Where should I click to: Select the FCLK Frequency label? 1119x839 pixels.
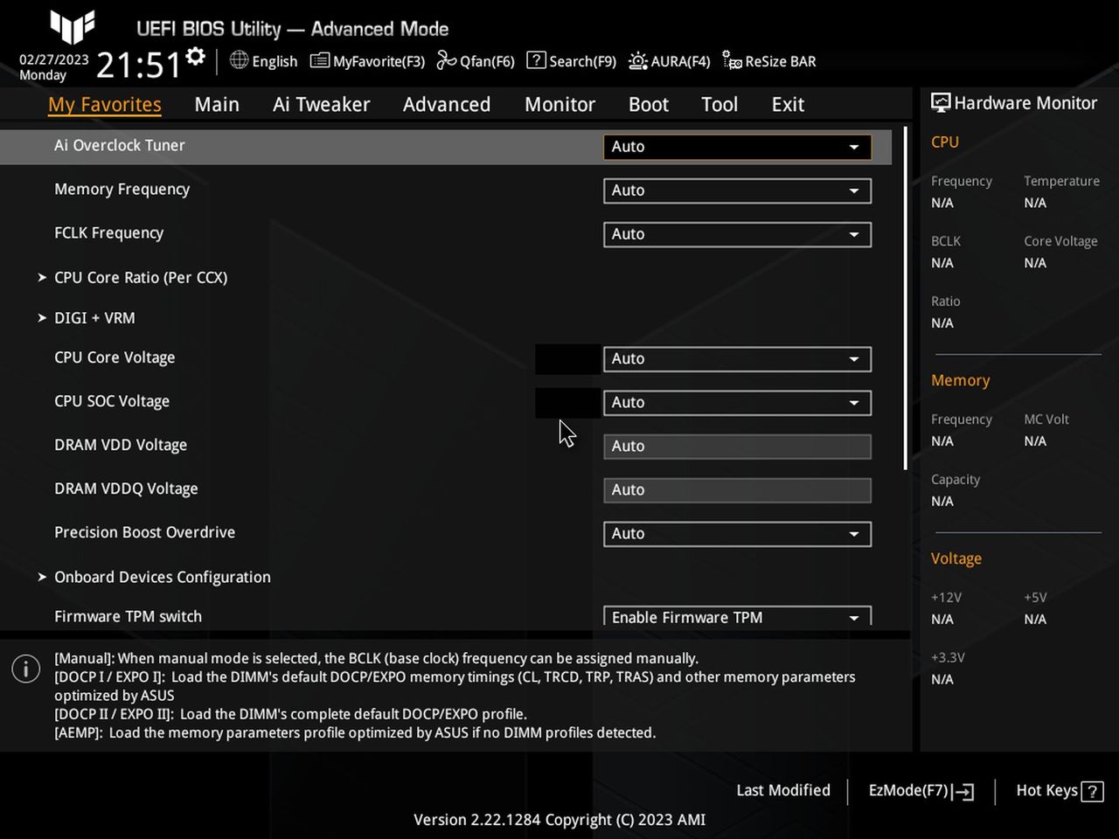coord(108,232)
